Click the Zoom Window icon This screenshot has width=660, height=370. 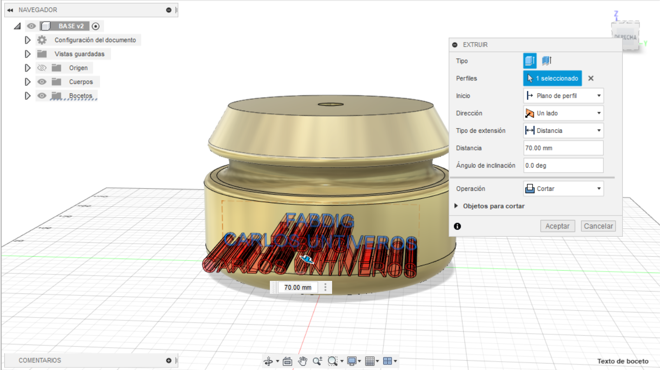pos(333,361)
